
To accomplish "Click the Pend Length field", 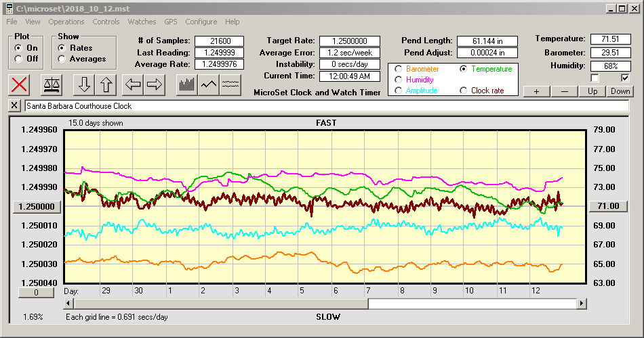I will (487, 41).
